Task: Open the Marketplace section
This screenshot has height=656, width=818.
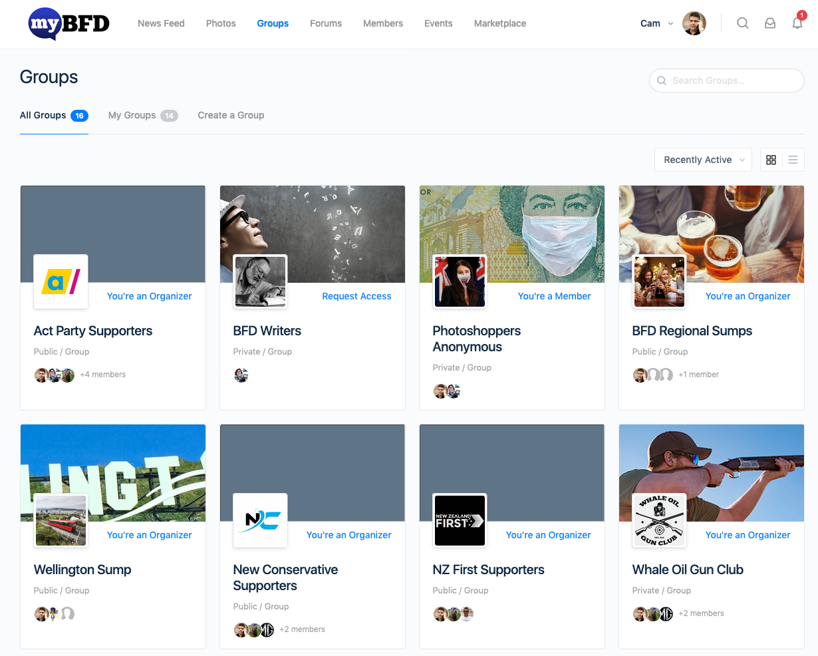Action: [499, 23]
